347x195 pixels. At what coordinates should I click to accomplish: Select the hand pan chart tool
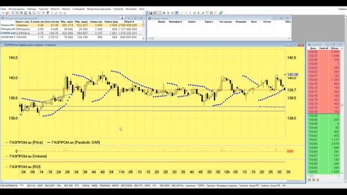point(176,13)
